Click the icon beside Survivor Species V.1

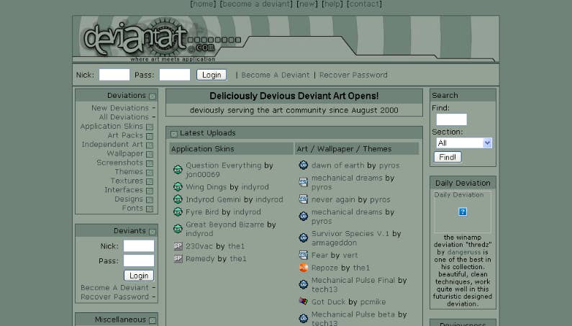pyautogui.click(x=304, y=238)
